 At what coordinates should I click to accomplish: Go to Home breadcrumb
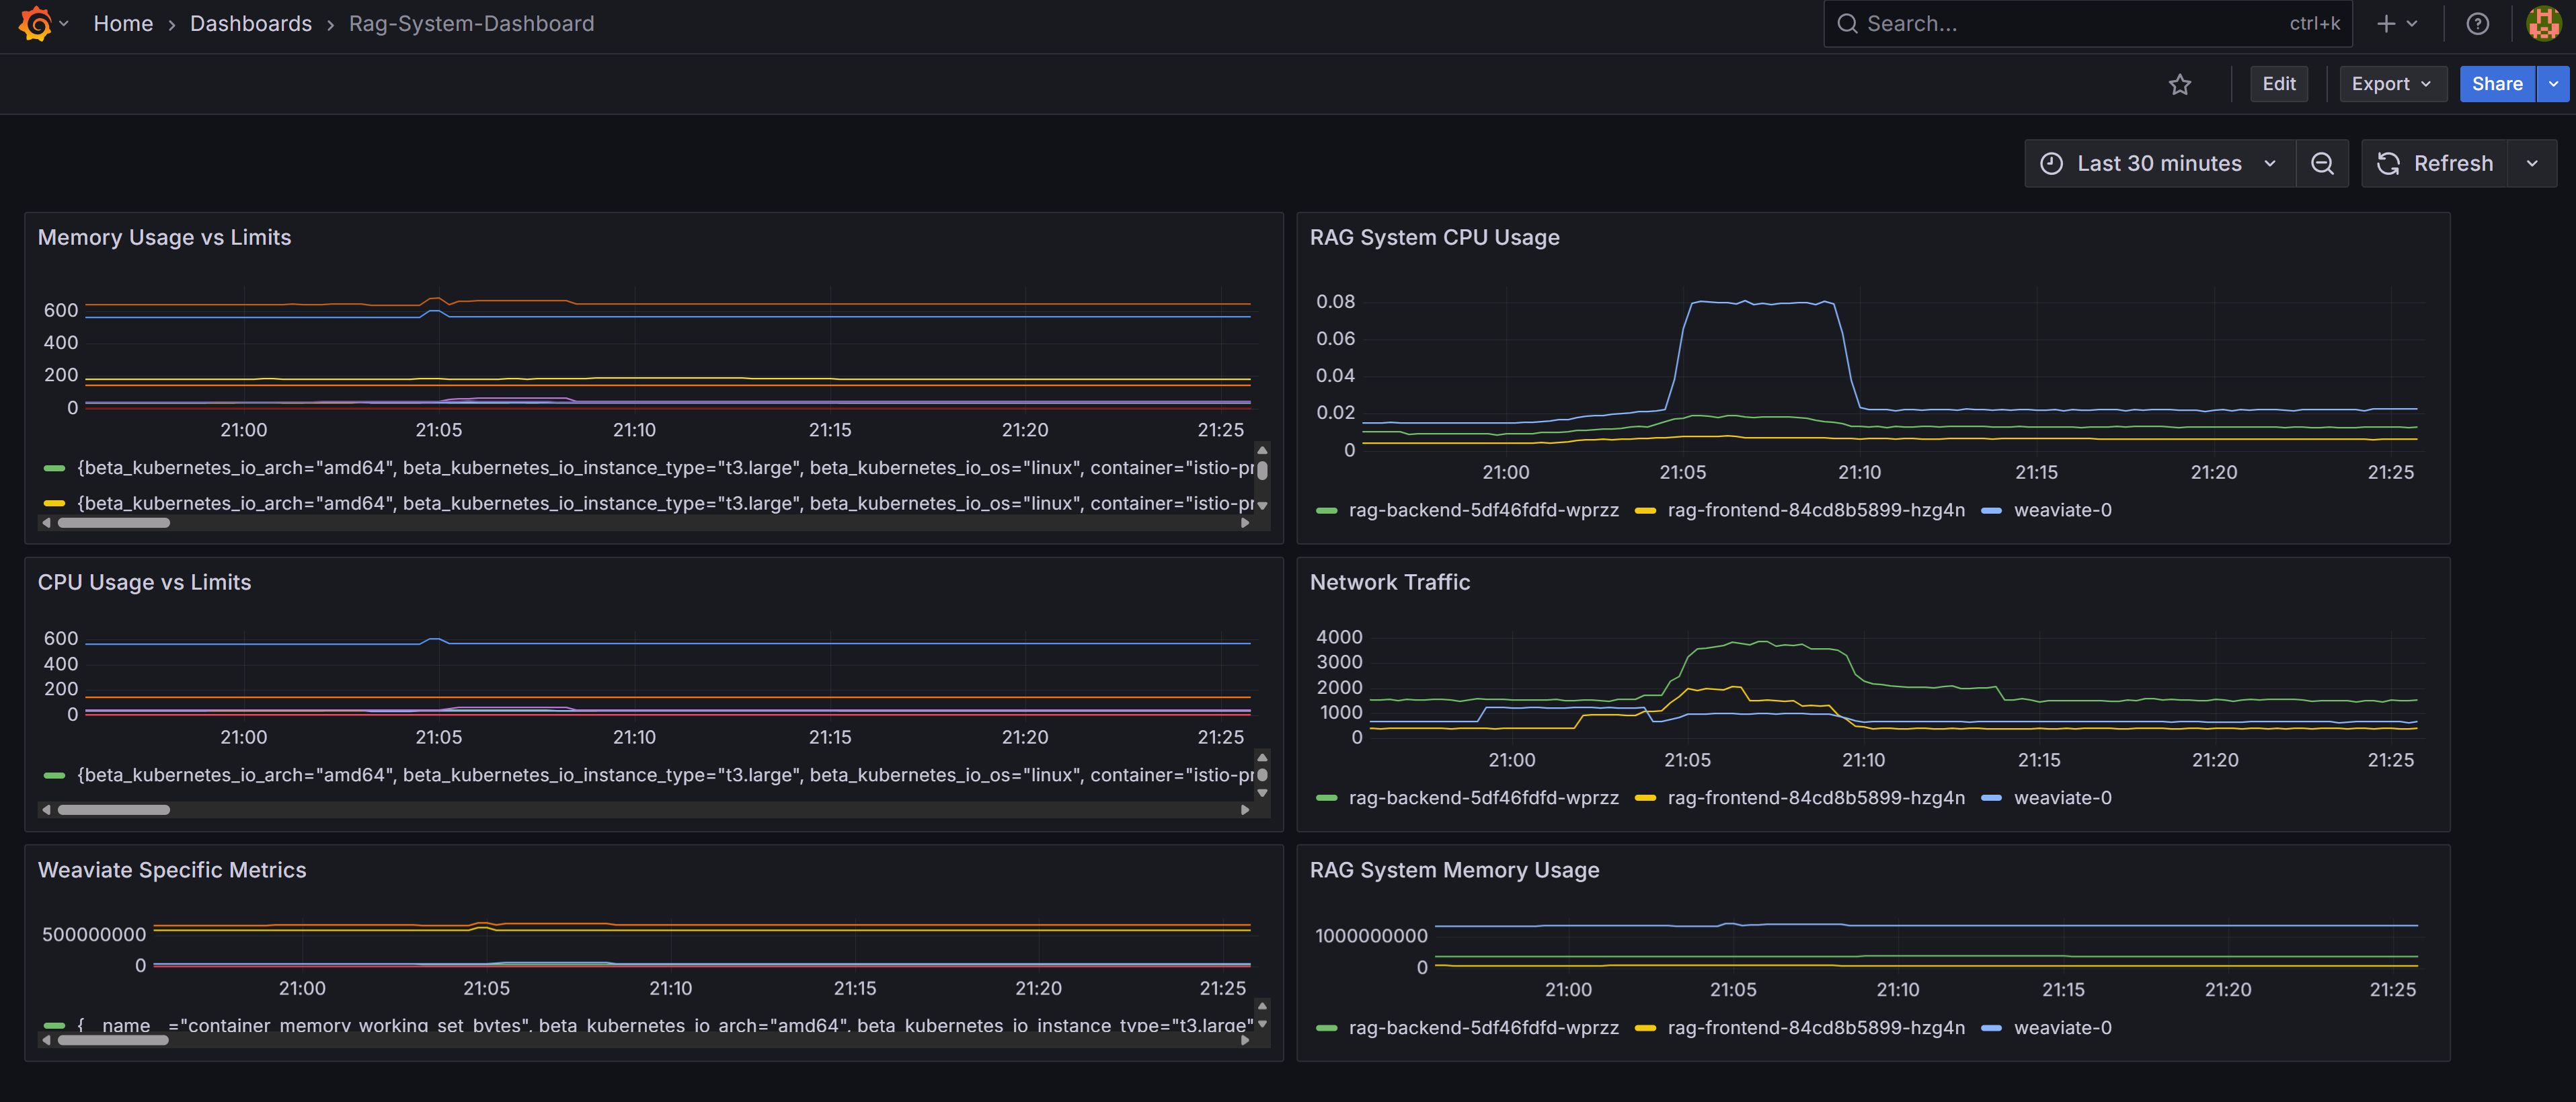(x=123, y=24)
